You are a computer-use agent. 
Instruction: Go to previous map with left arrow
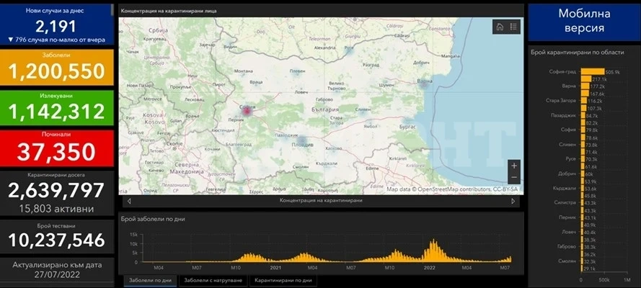(129, 201)
